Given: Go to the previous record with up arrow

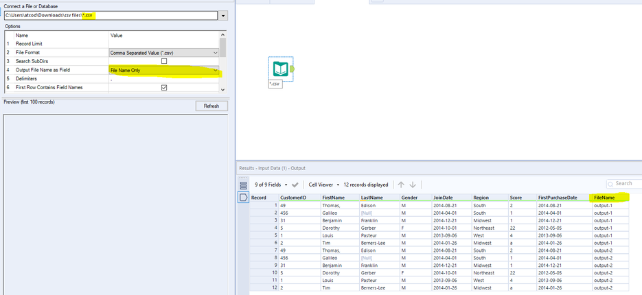Looking at the screenshot, I should coord(401,185).
